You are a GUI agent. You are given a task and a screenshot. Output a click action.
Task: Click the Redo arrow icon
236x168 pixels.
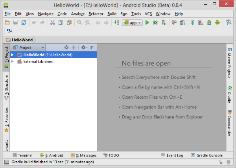(42, 22)
